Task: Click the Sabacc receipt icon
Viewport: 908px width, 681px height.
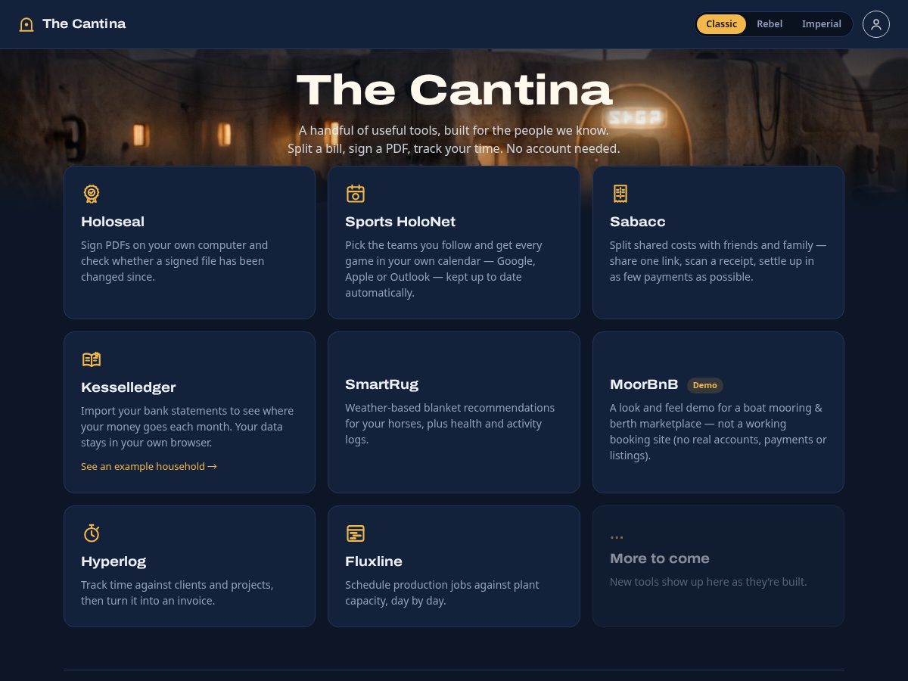Action: coord(620,194)
